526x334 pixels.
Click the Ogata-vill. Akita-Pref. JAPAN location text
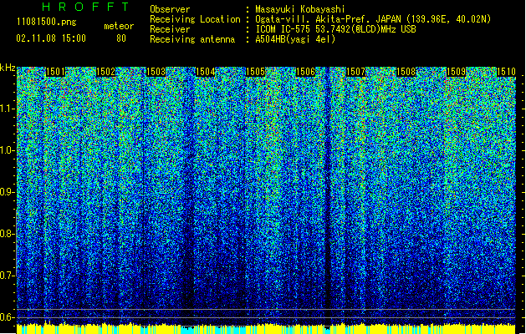pos(373,19)
